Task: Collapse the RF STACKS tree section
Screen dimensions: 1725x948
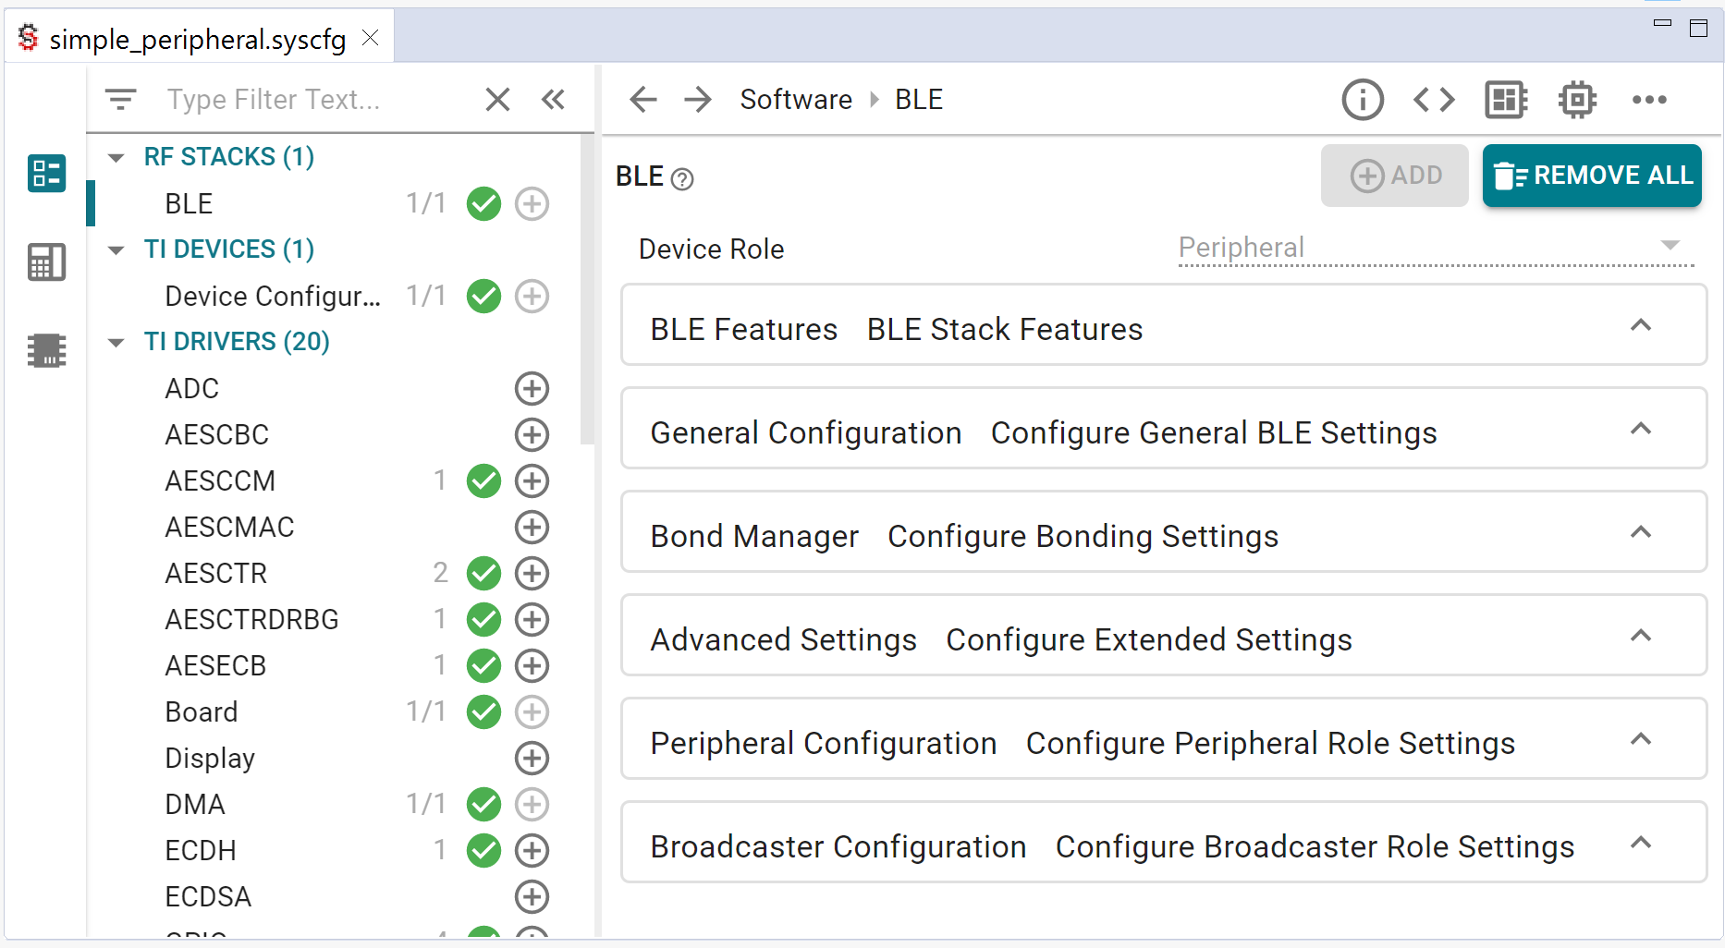Action: (x=116, y=157)
